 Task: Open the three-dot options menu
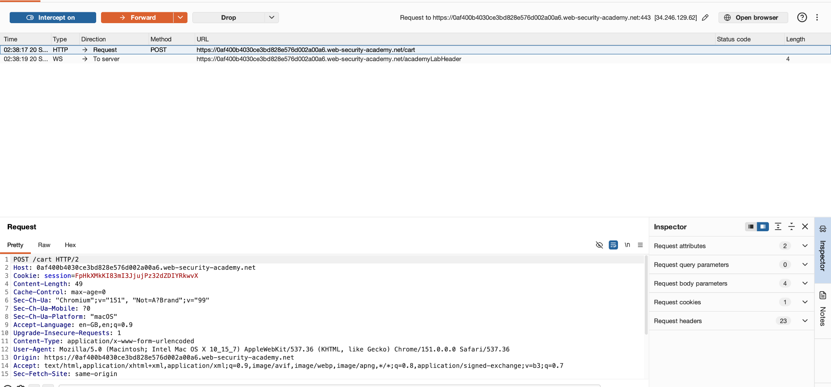tap(817, 17)
